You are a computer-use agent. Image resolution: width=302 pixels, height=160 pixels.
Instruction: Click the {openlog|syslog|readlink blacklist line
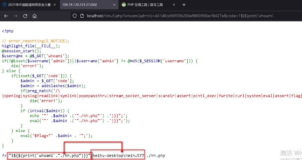pyautogui.click(x=152, y=96)
